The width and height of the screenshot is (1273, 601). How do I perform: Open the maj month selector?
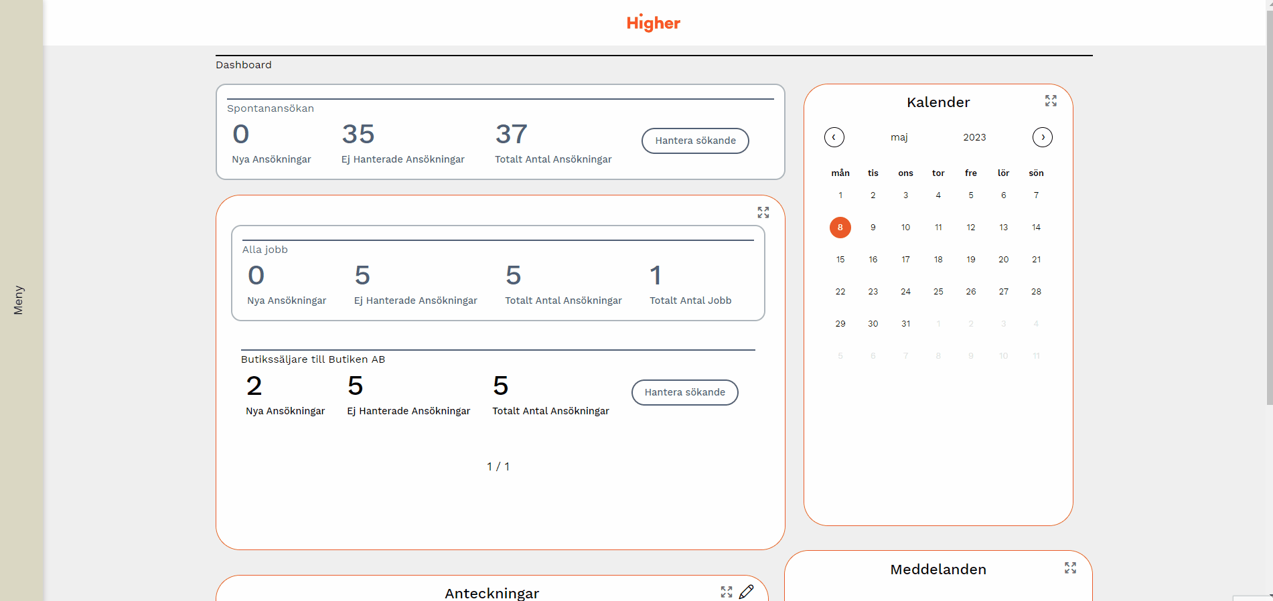(899, 137)
